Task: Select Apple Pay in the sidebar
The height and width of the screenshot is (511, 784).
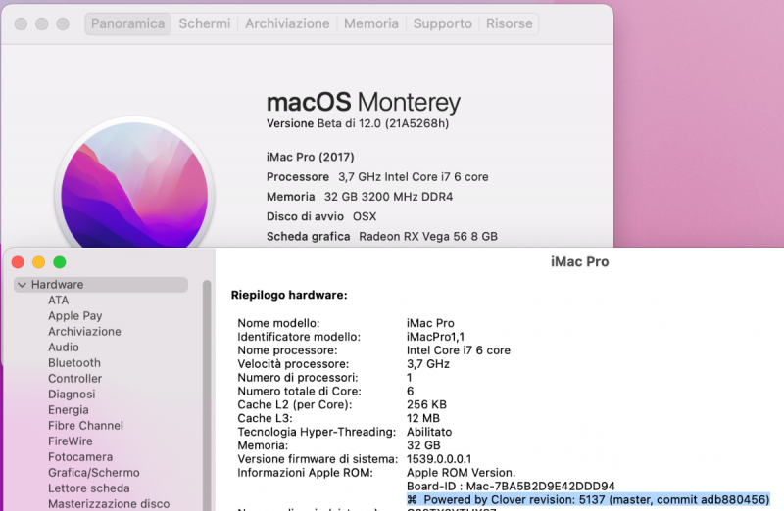Action: pyautogui.click(x=75, y=315)
